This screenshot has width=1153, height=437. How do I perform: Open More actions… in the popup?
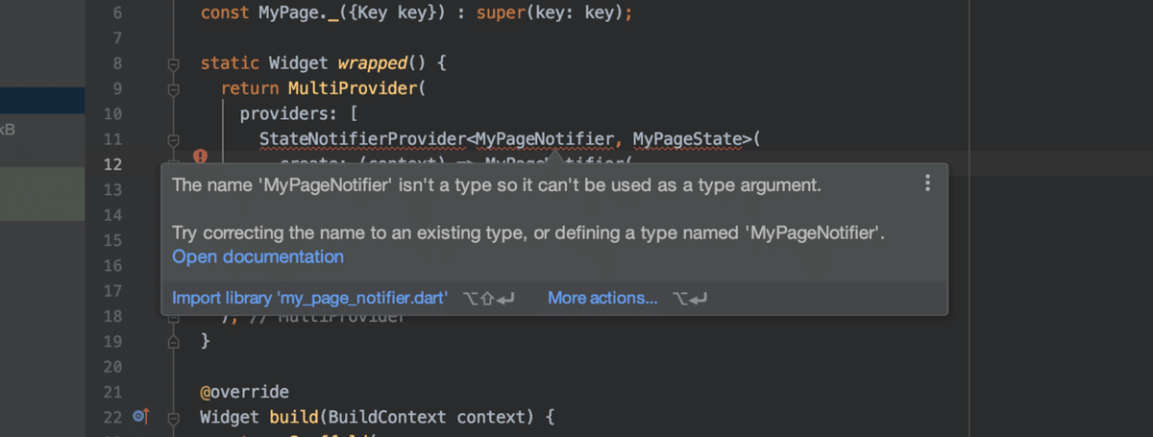pyautogui.click(x=602, y=298)
